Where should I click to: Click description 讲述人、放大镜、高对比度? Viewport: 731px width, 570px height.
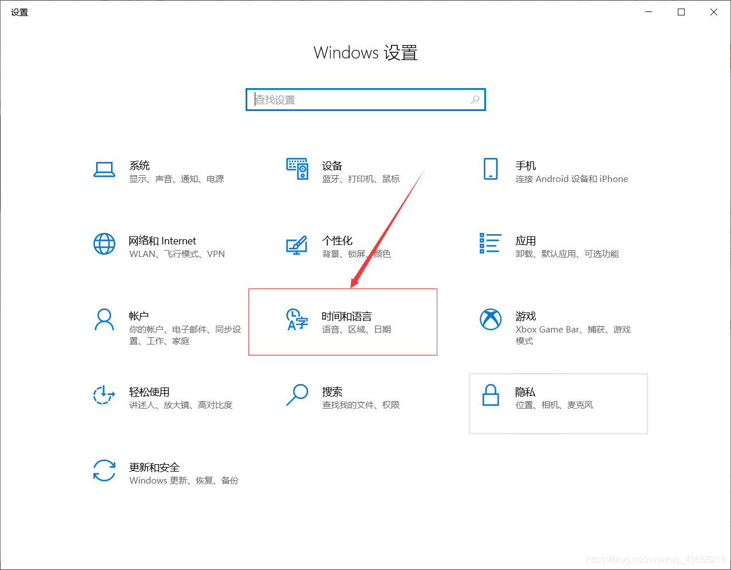(x=181, y=405)
